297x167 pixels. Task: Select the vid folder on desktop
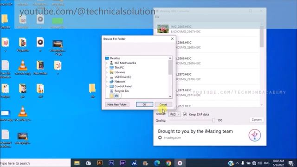[x=40, y=91]
